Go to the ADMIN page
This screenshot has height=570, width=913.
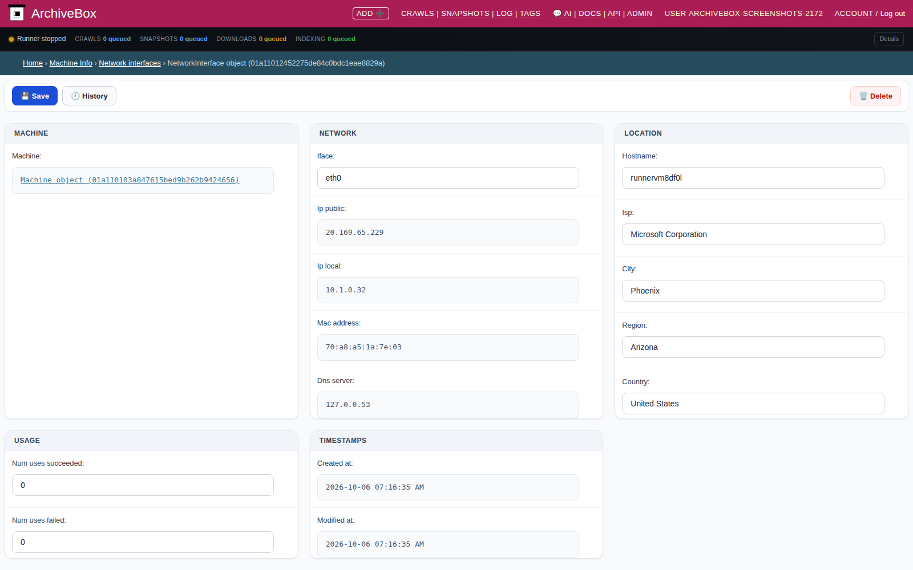click(x=640, y=13)
